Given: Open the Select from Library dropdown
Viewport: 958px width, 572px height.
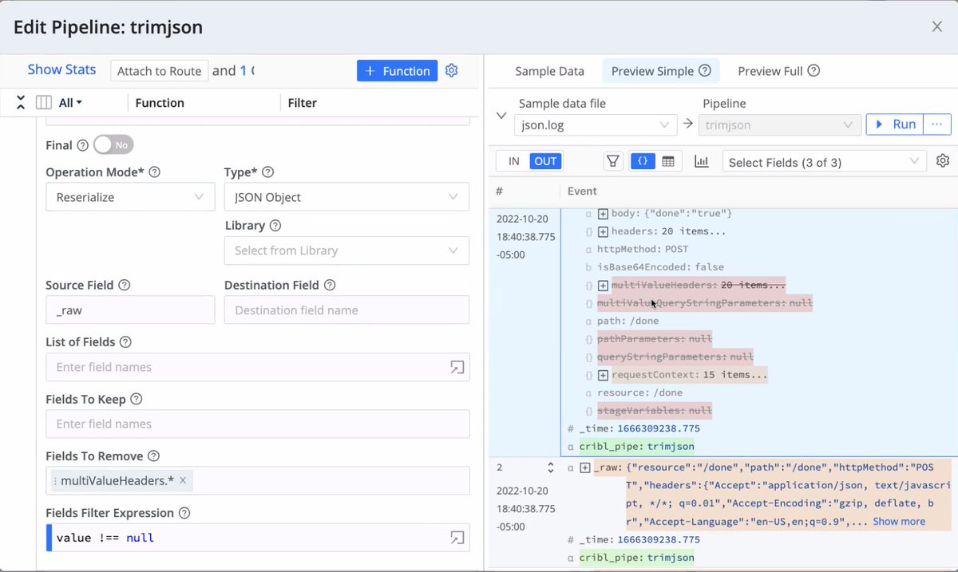Looking at the screenshot, I should tap(346, 250).
